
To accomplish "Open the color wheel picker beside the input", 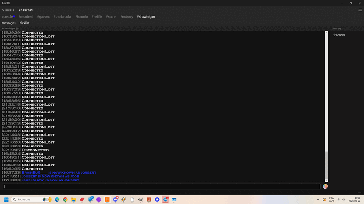I will tap(325, 186).
